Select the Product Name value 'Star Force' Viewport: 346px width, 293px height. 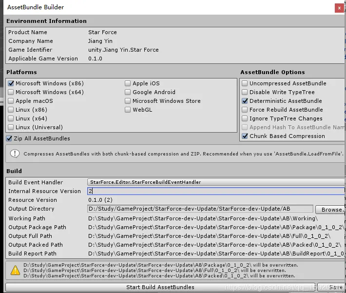(x=102, y=32)
